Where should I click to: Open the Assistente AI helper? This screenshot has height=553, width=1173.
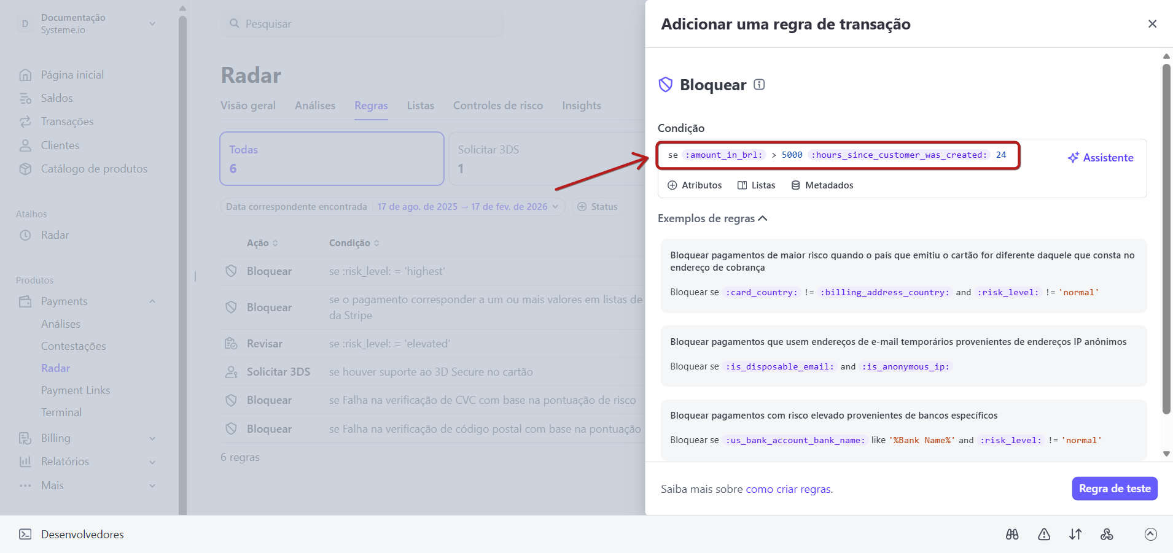[1101, 158]
